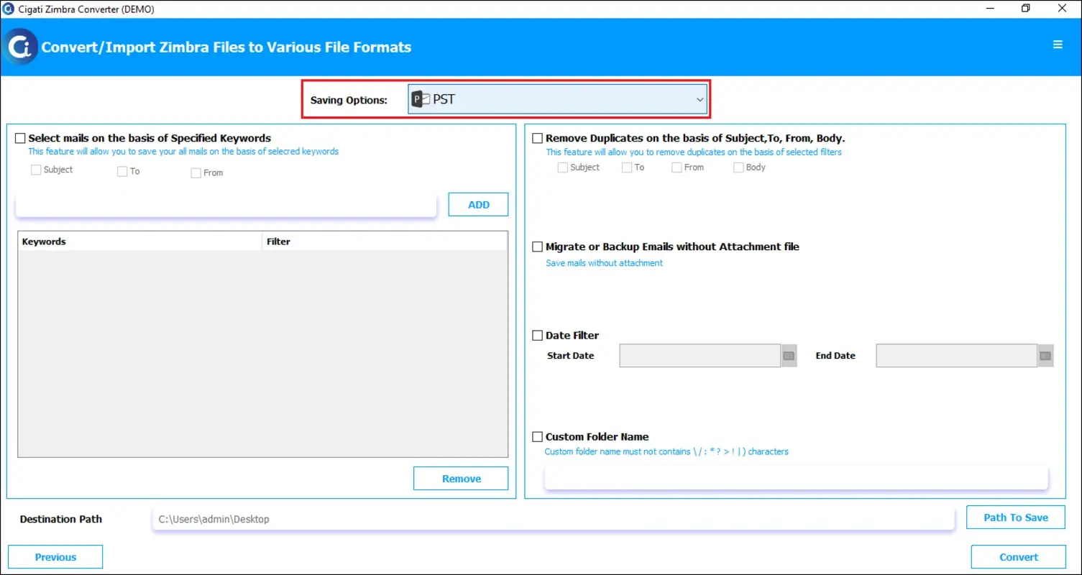Click the Cigati logo in the header
This screenshot has width=1082, height=575.
click(20, 47)
